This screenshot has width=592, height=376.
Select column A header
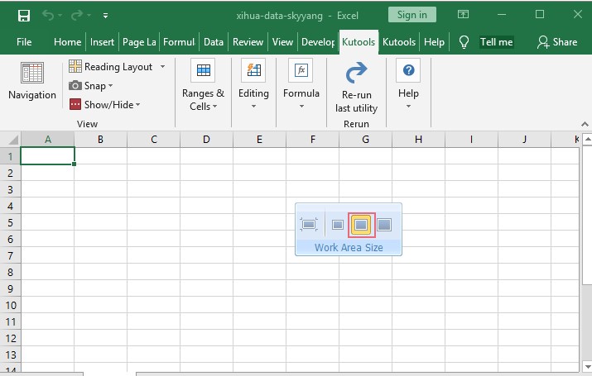click(48, 140)
